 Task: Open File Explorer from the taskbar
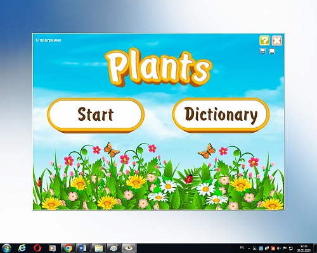98,248
